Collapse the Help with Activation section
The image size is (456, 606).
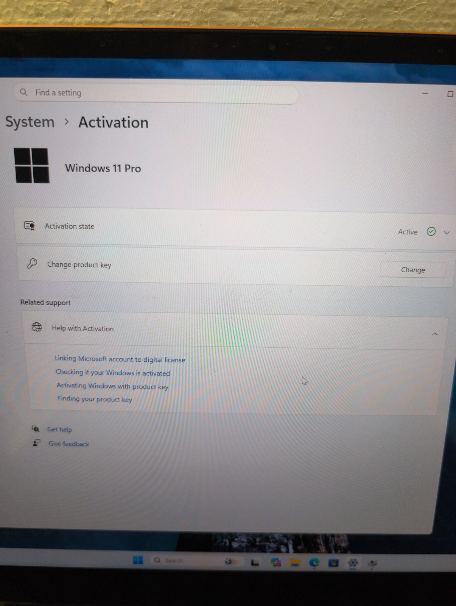pos(435,334)
